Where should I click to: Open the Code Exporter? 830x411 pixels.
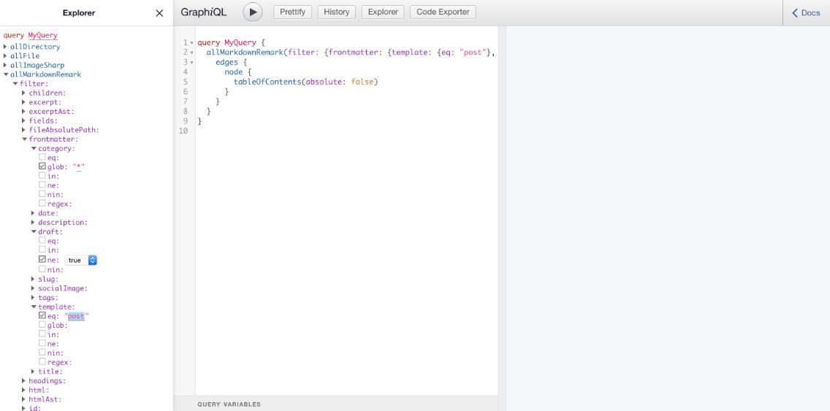(443, 12)
